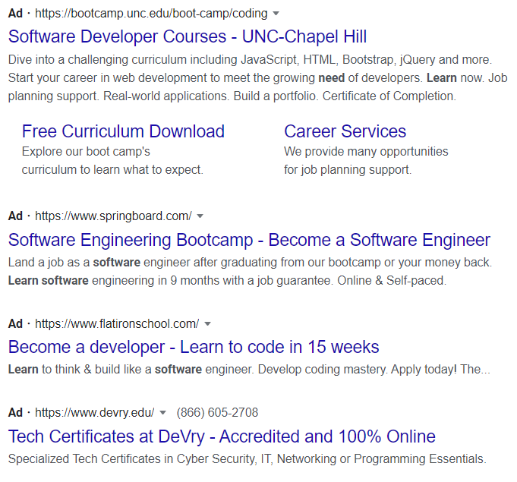Expand dropdown arrow beside devry.edu URL
Viewport: 517px width, 482px height.
click(x=162, y=413)
